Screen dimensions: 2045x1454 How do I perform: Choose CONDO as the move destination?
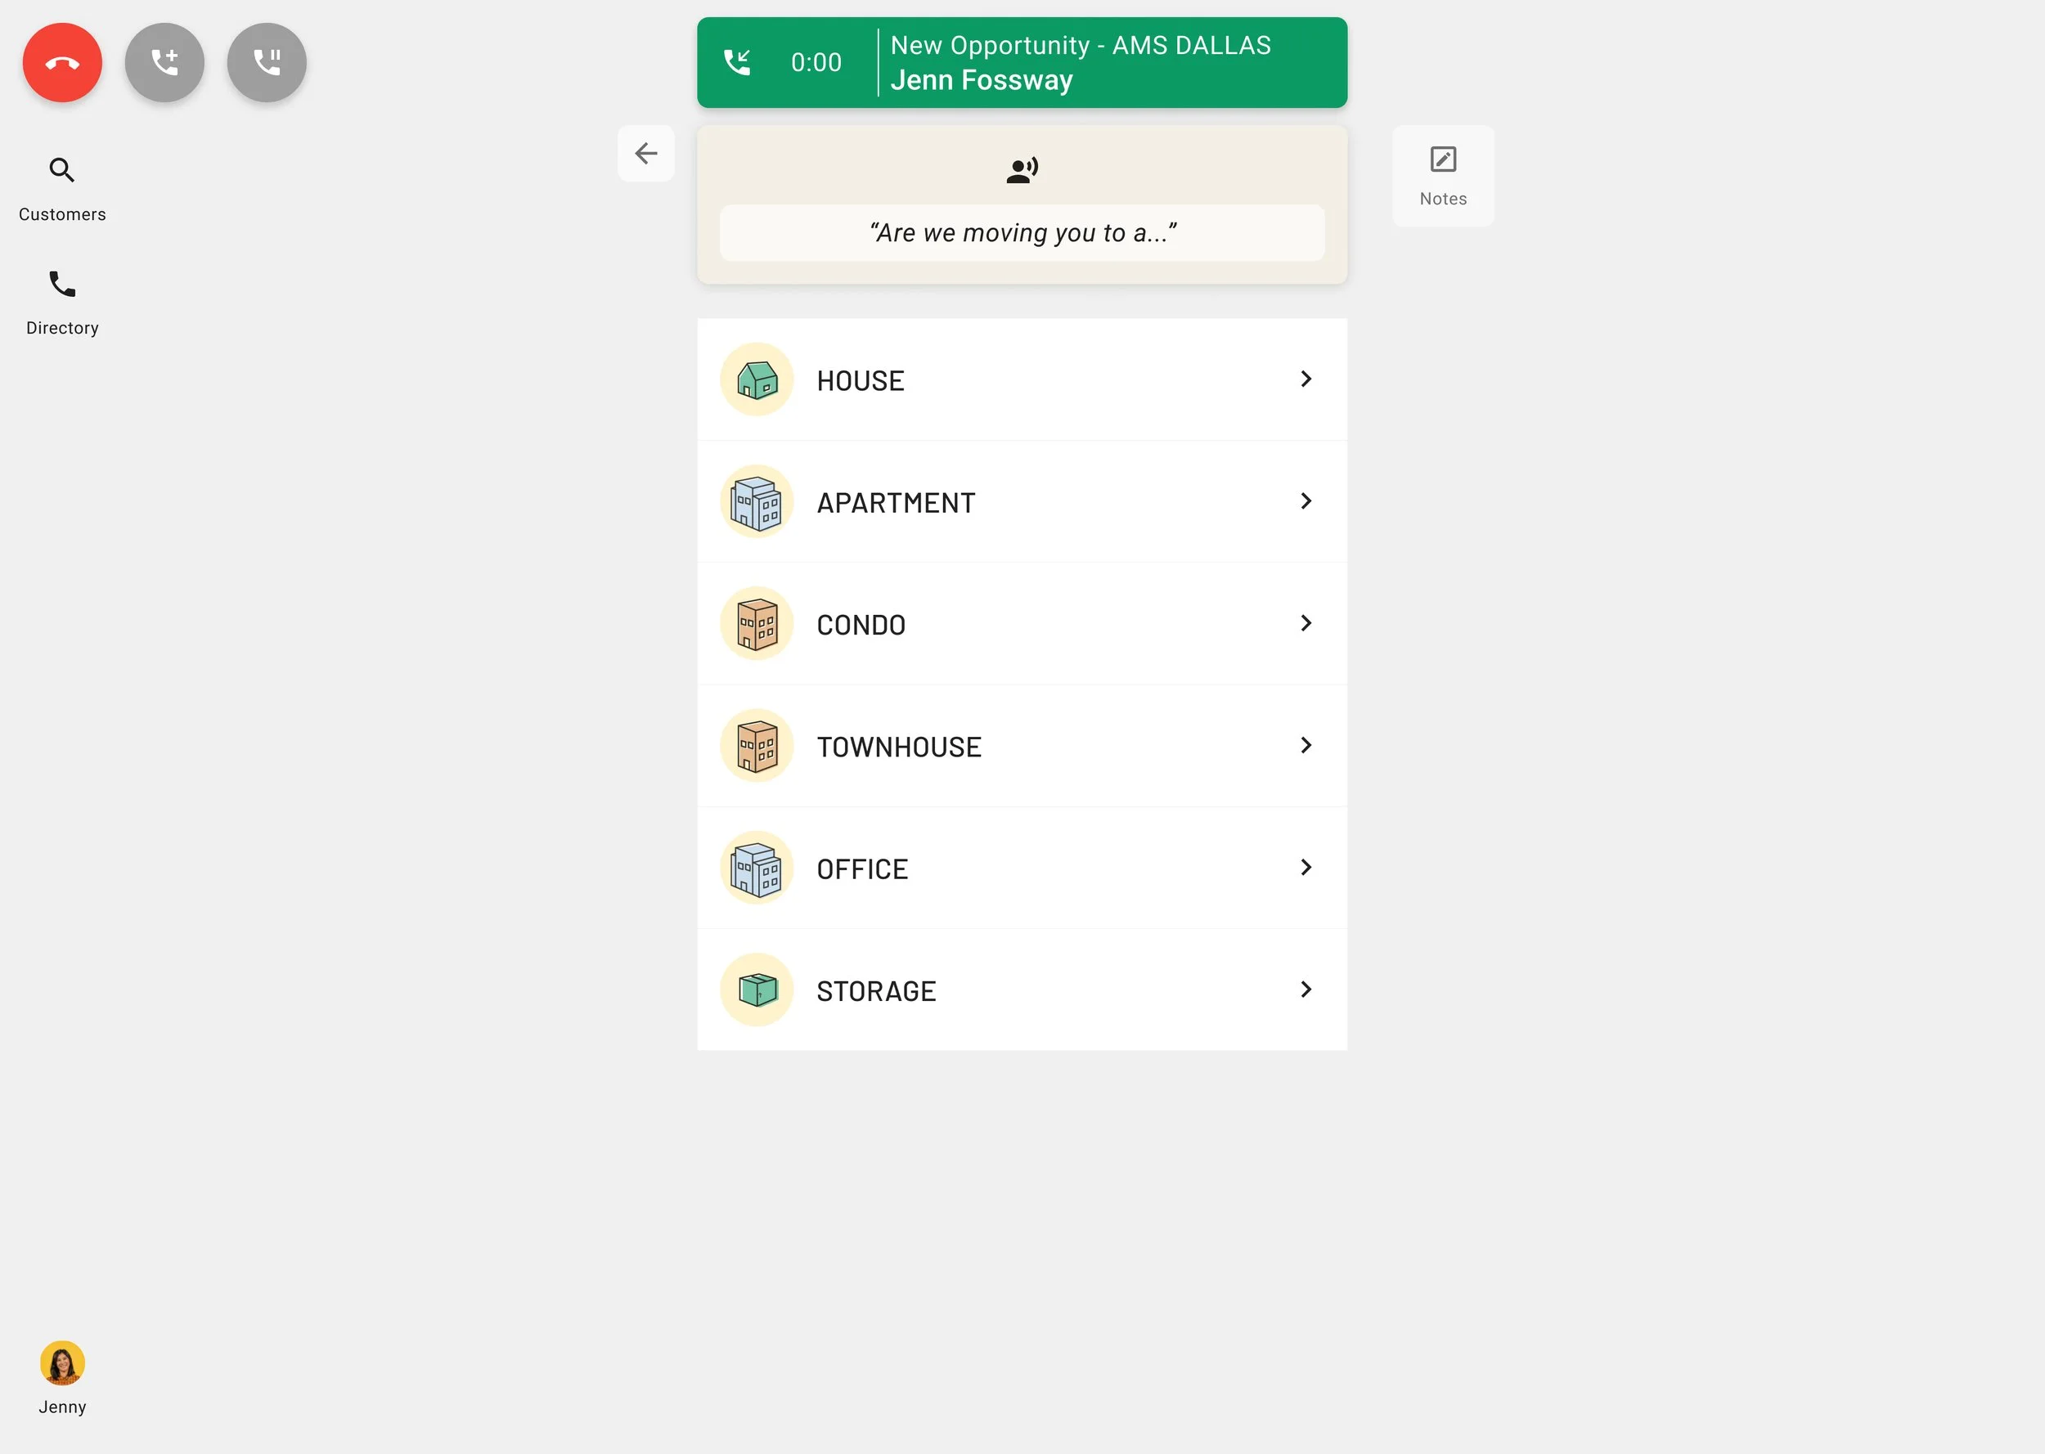point(1022,624)
